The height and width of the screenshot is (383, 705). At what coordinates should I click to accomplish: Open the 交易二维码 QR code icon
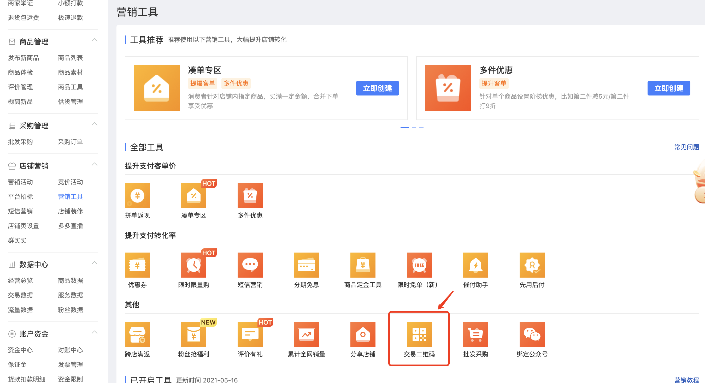(x=419, y=334)
